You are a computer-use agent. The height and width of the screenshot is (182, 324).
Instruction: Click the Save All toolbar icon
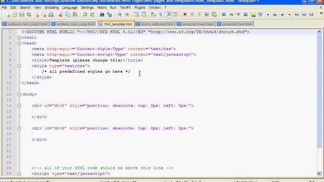(29, 15)
